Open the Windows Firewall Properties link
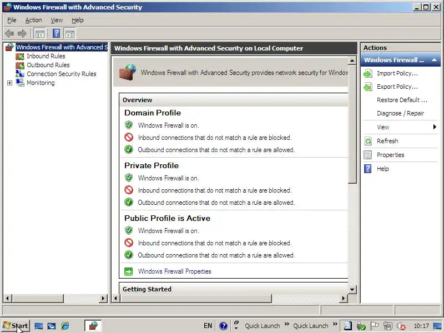 (x=174, y=271)
